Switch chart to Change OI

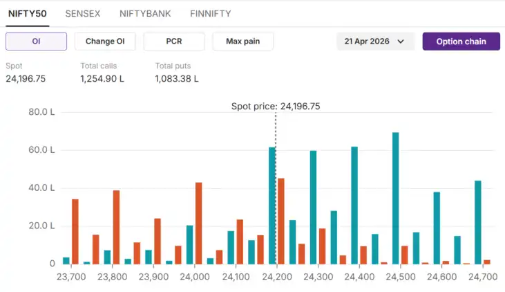[x=105, y=42]
